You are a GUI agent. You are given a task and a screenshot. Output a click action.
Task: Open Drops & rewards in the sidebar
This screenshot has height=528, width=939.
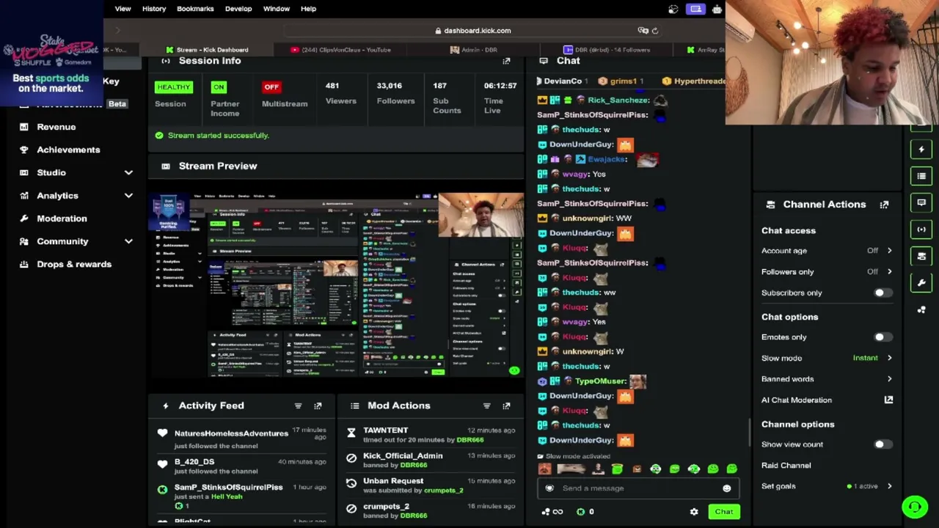(74, 264)
